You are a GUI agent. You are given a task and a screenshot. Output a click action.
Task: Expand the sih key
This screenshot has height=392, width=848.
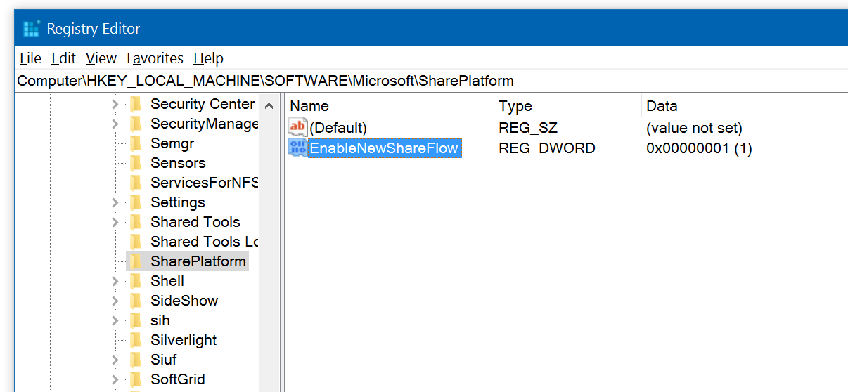(x=115, y=320)
